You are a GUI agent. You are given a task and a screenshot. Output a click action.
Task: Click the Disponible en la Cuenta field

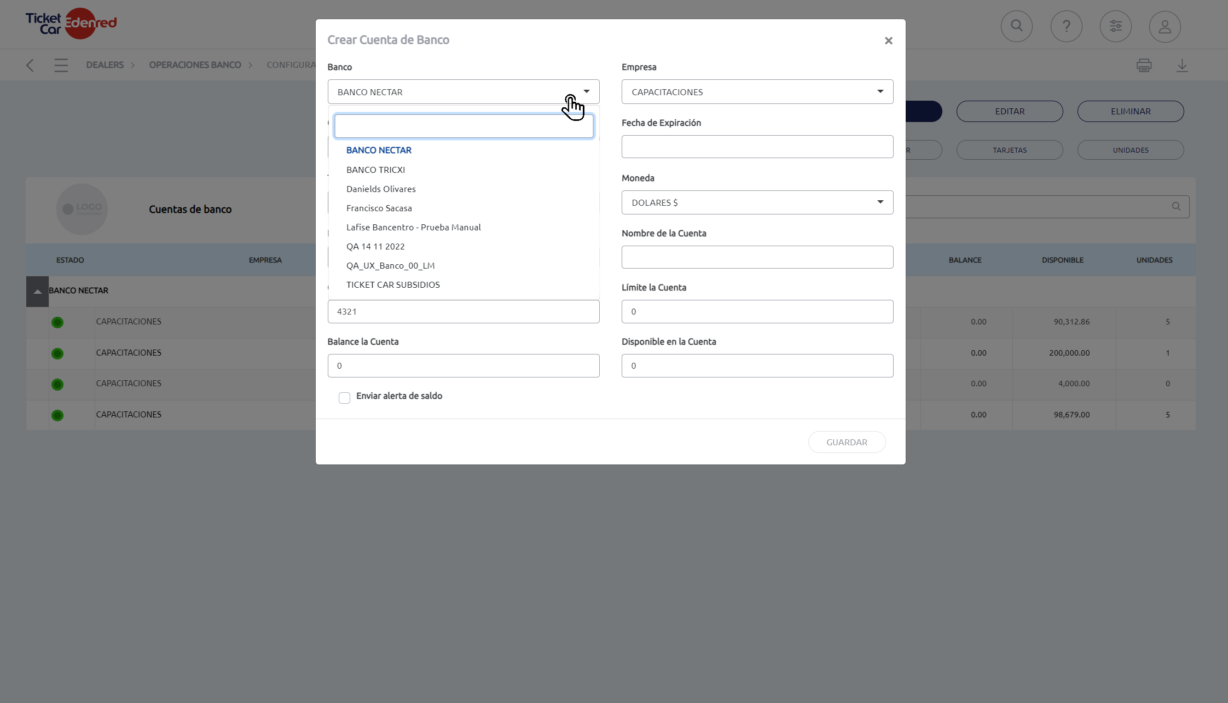(x=757, y=365)
